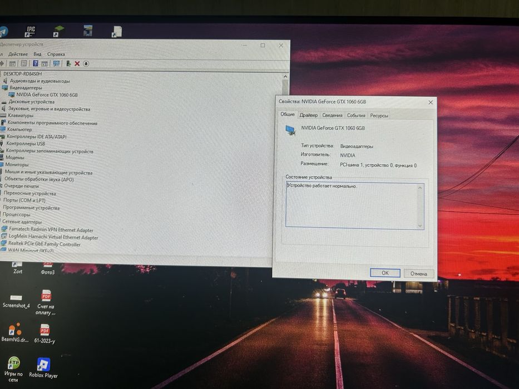The height and width of the screenshot is (389, 519).
Task: Select 'Очереди печати' category
Action: [21, 186]
